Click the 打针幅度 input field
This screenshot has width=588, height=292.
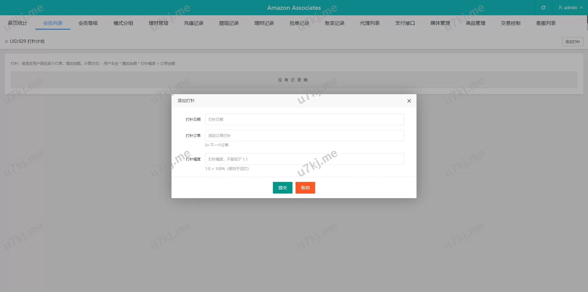coord(304,159)
